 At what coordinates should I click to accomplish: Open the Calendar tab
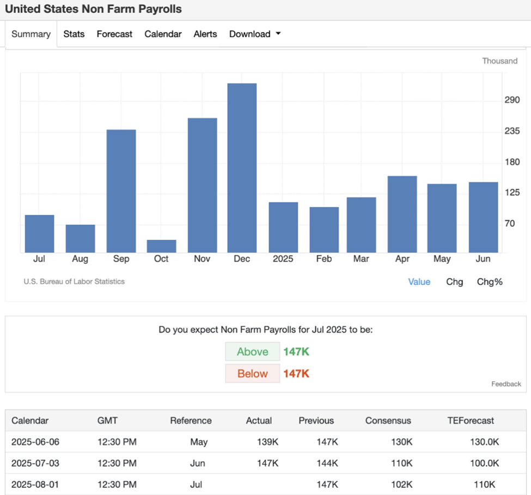click(163, 34)
